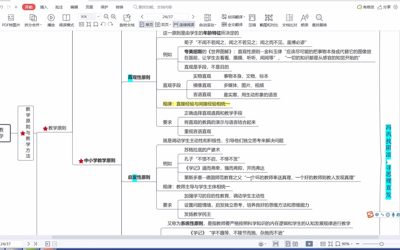
Task: Go to previous page arrow in ribbon
Action: (x=142, y=17)
